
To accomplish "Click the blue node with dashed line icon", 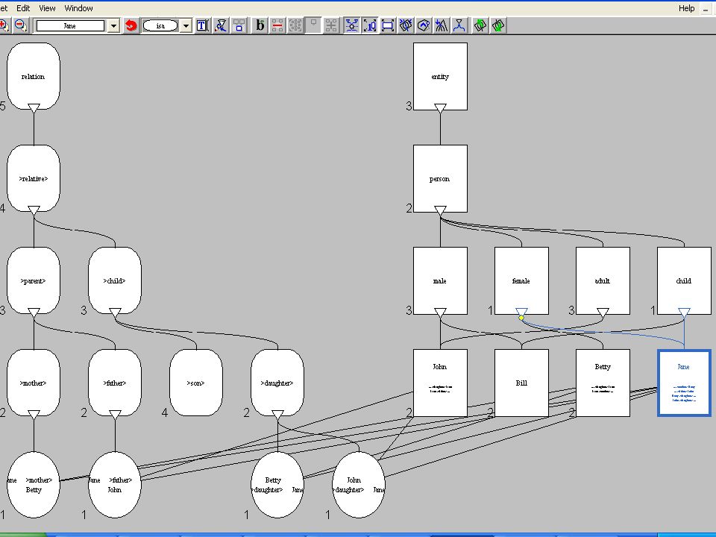I will point(351,25).
